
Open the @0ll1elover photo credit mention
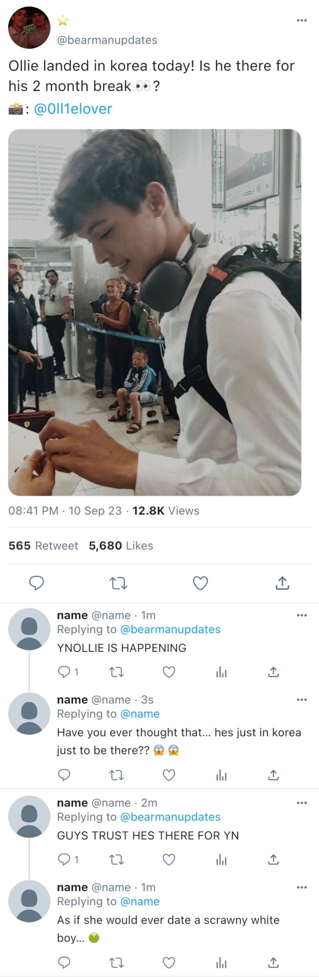coord(73,109)
